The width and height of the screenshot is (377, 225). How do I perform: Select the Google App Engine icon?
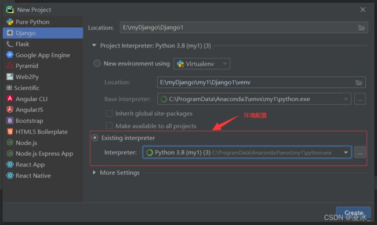[x=10, y=55]
